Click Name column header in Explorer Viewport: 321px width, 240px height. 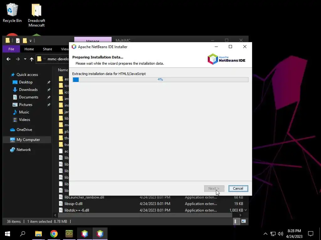coord(63,70)
